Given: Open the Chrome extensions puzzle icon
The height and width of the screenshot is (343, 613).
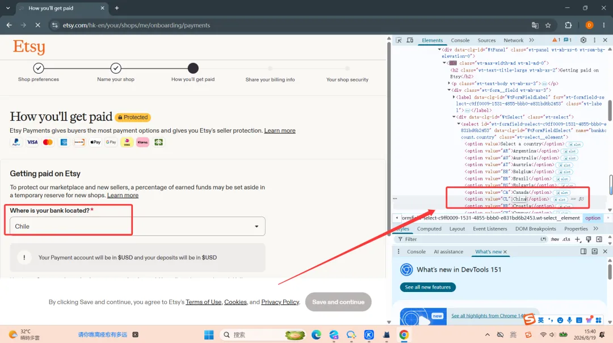Looking at the screenshot, I should pos(568,26).
